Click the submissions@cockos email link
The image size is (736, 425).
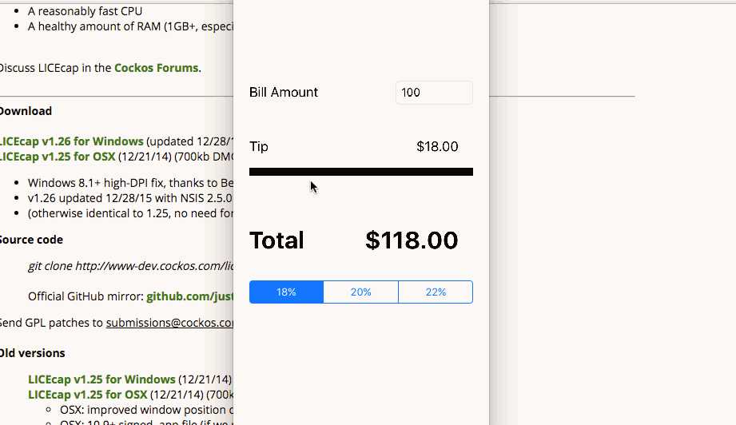coord(169,324)
